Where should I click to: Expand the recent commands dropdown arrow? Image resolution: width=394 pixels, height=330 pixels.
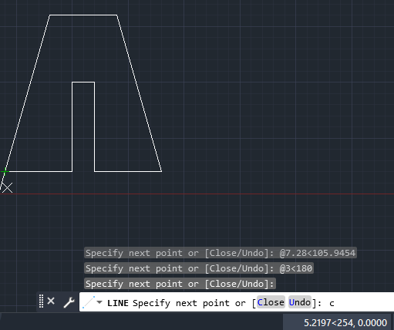(99, 302)
